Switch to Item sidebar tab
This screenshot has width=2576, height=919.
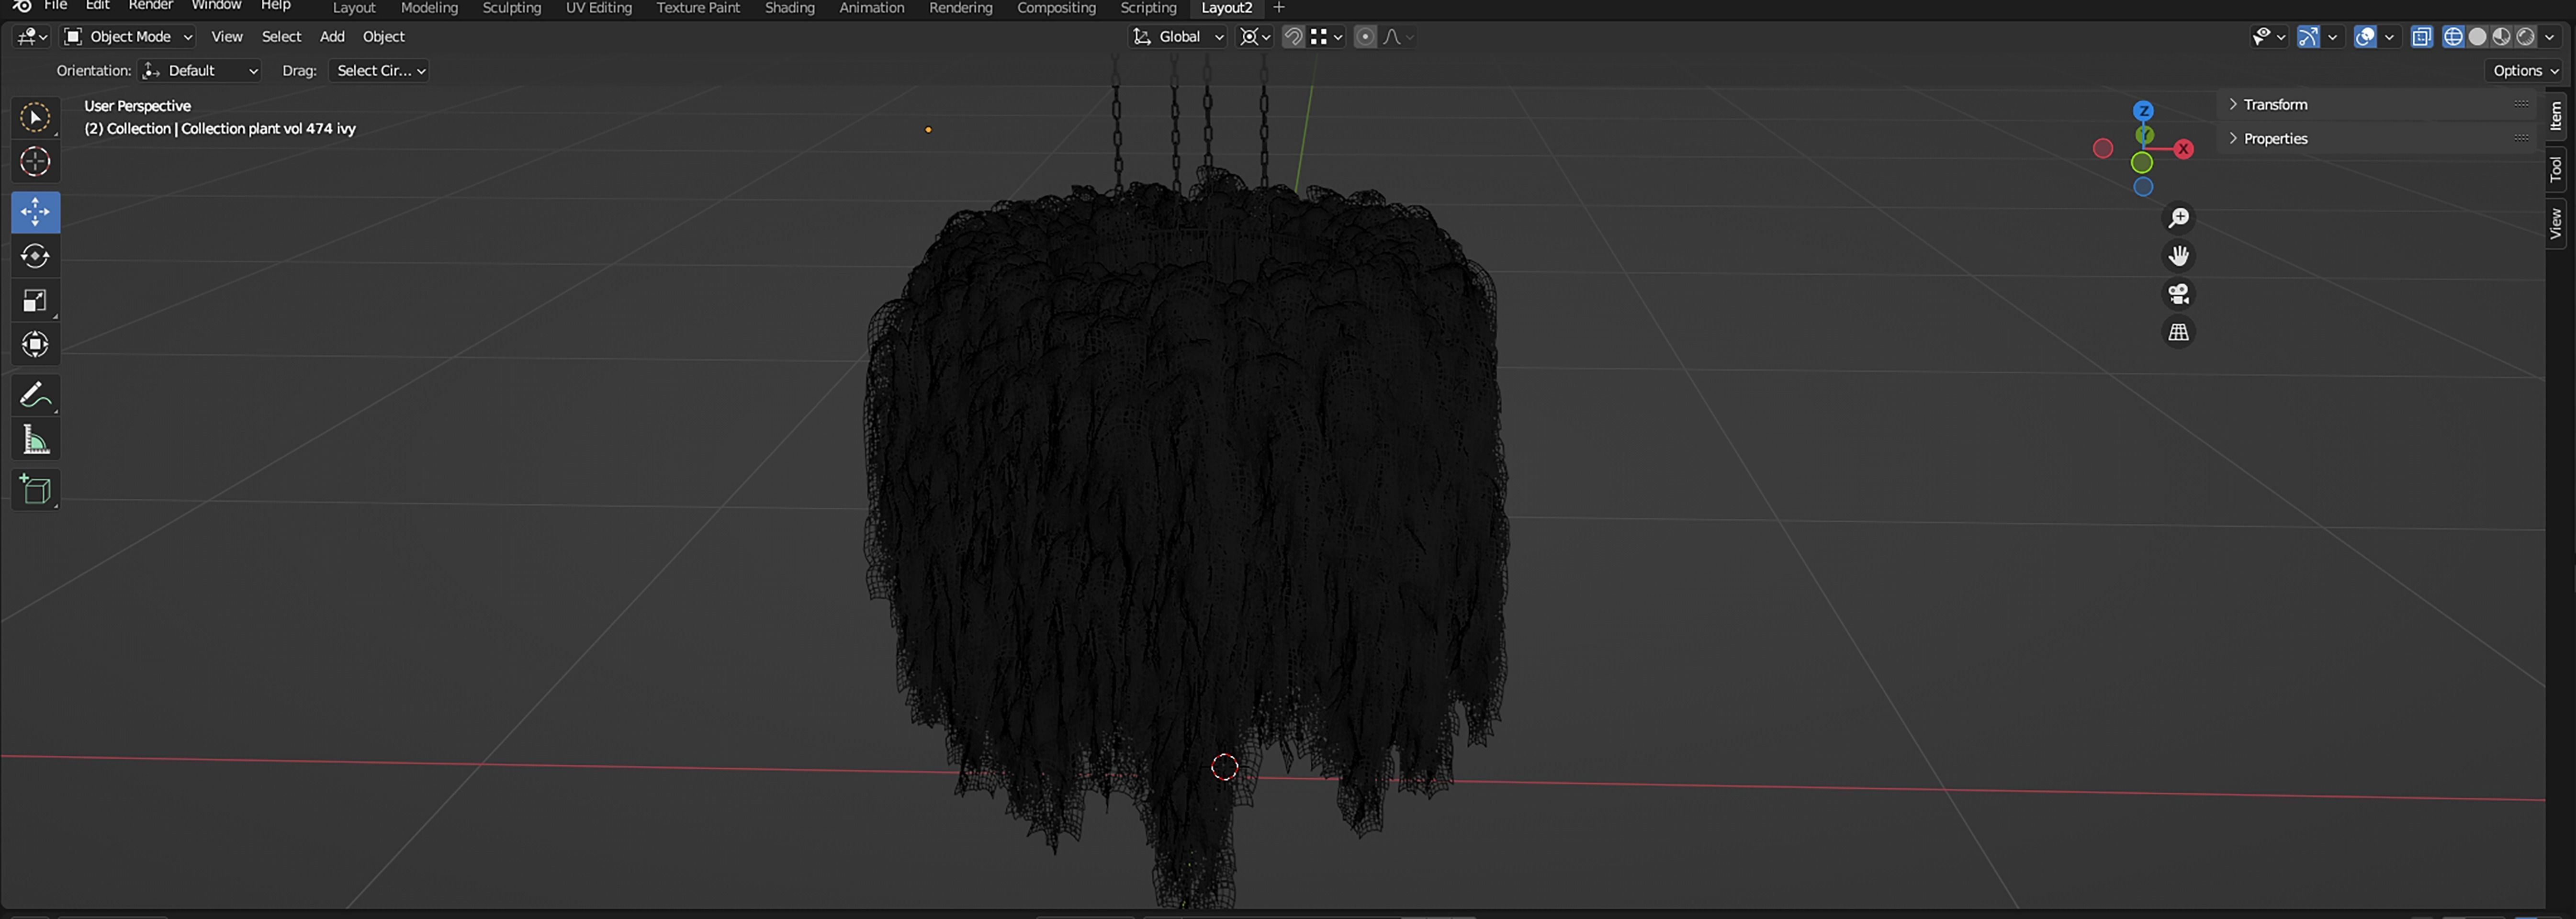click(x=2555, y=116)
